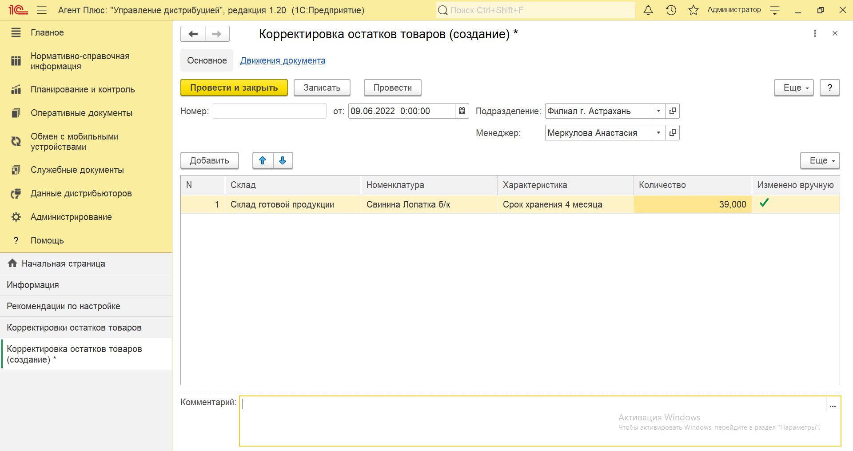Move row down with blue arrow
Viewport: 853px width, 451px height.
283,160
